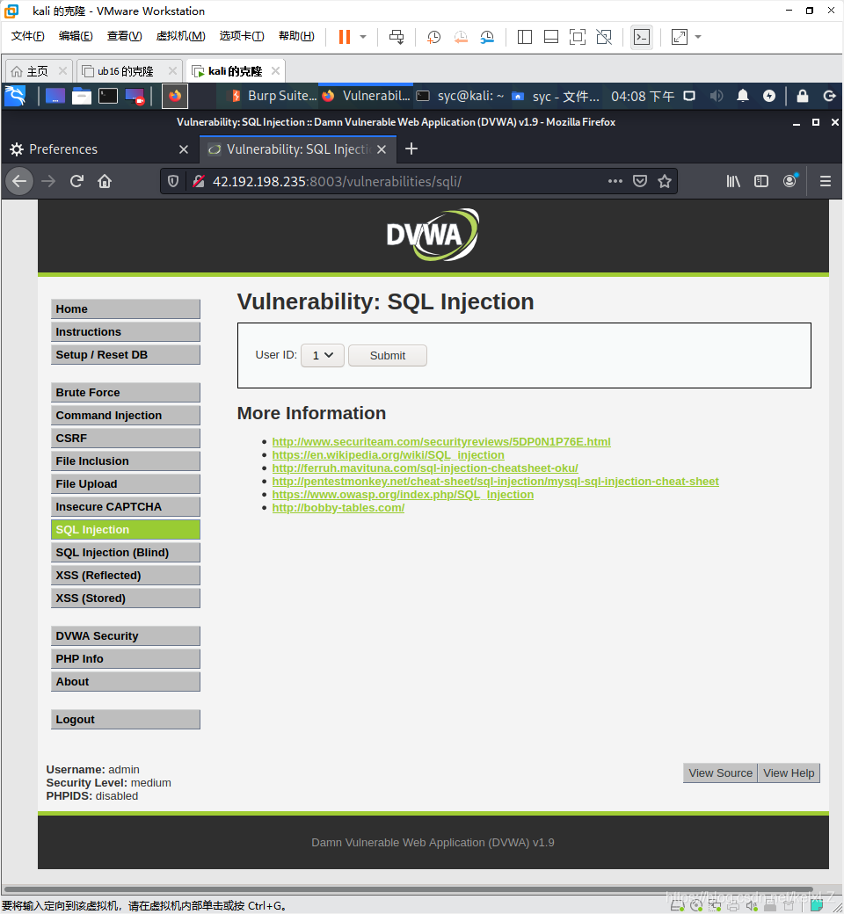Go to SQL Injection (Blind) page
844x914 pixels.
pyautogui.click(x=126, y=553)
